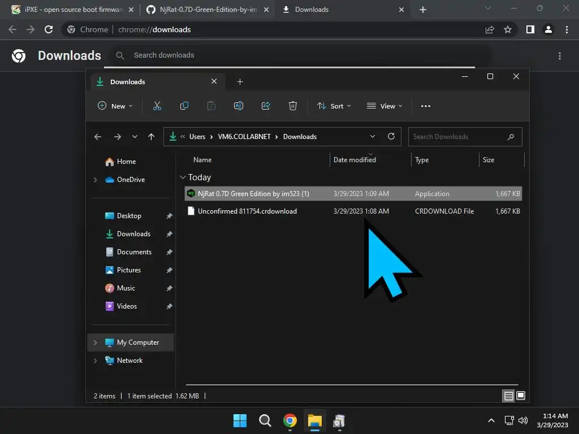Click the crdownload file's blank document icon
The width and height of the screenshot is (579, 434).
tap(191, 211)
